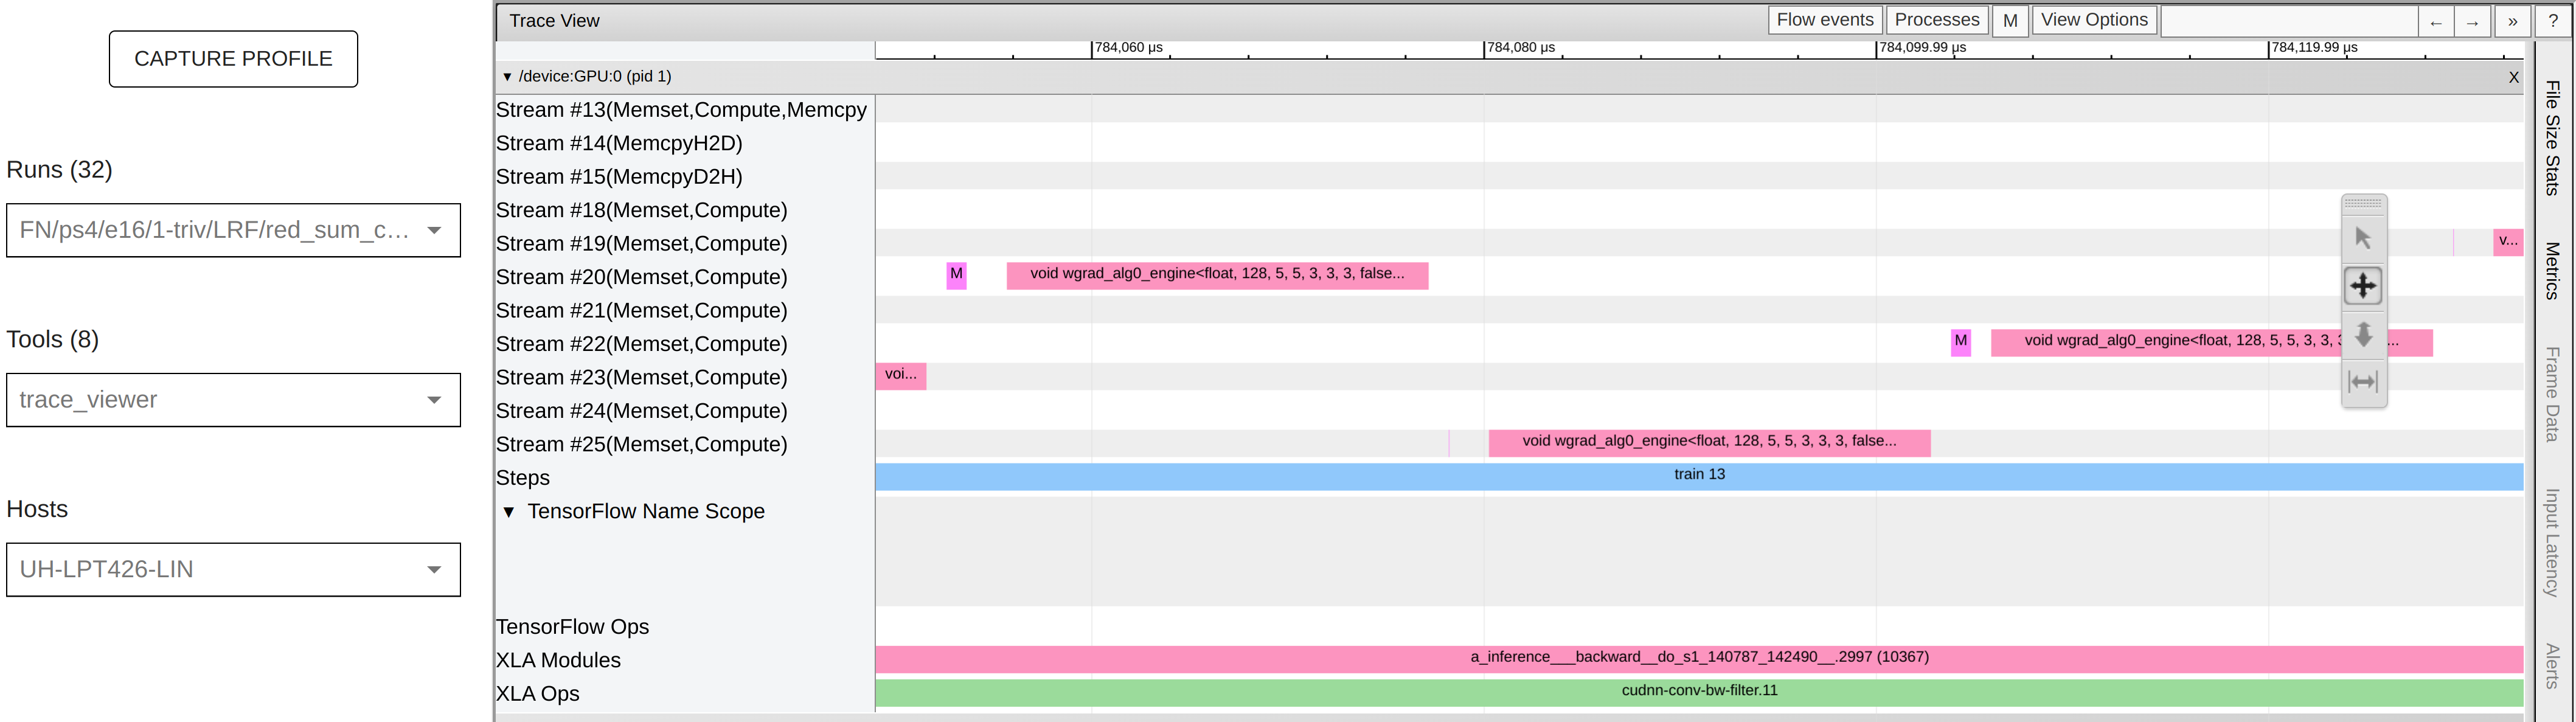
Task: Open the Processes filter menu
Action: [x=1937, y=20]
